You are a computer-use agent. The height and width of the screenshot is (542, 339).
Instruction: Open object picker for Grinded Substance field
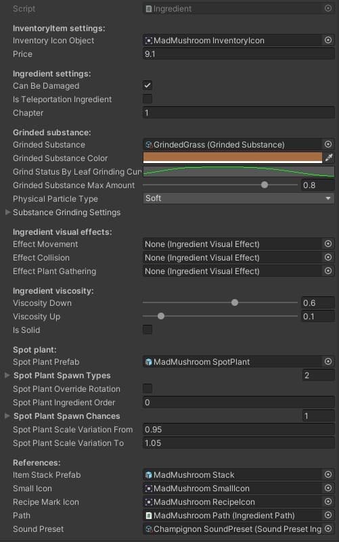pyautogui.click(x=328, y=144)
